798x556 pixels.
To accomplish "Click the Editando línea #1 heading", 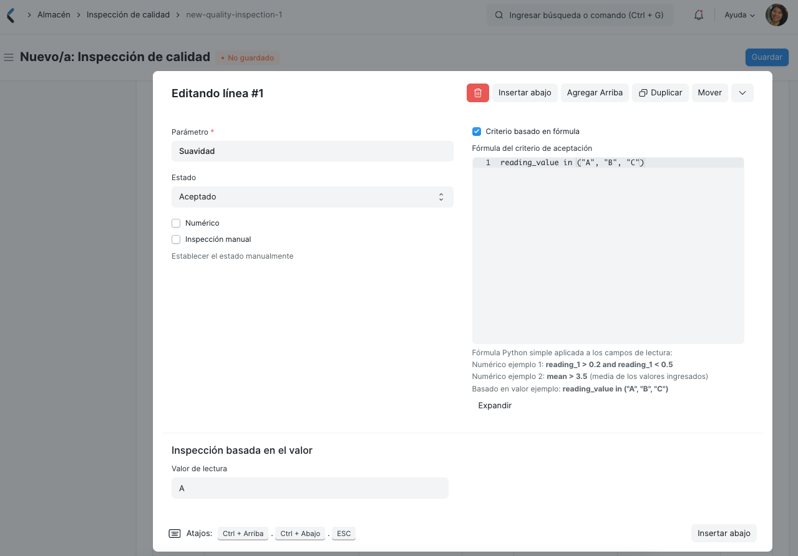I will pyautogui.click(x=218, y=93).
